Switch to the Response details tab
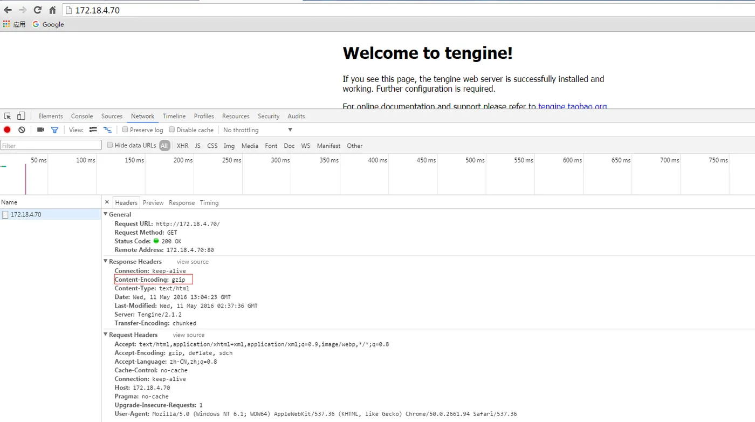The height and width of the screenshot is (422, 755). [182, 203]
